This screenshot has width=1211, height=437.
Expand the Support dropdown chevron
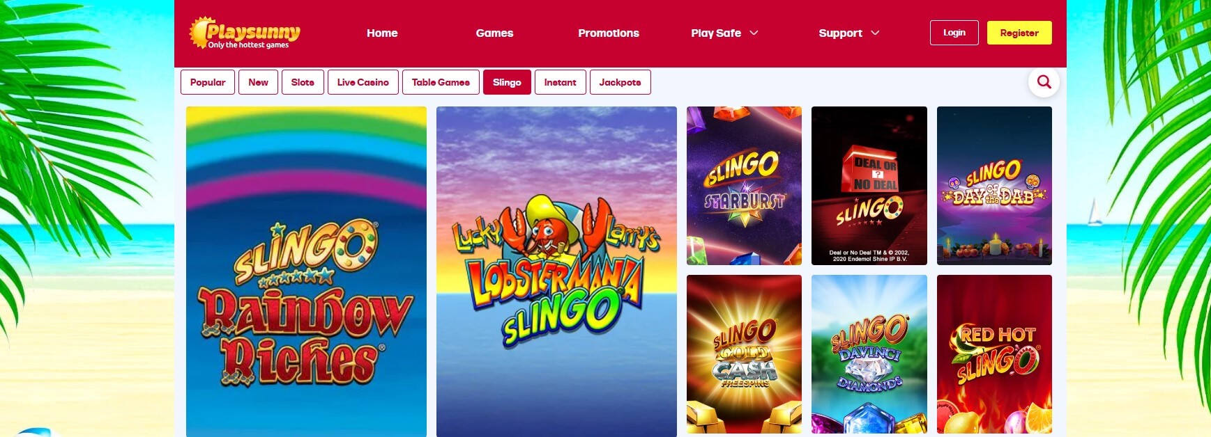875,33
